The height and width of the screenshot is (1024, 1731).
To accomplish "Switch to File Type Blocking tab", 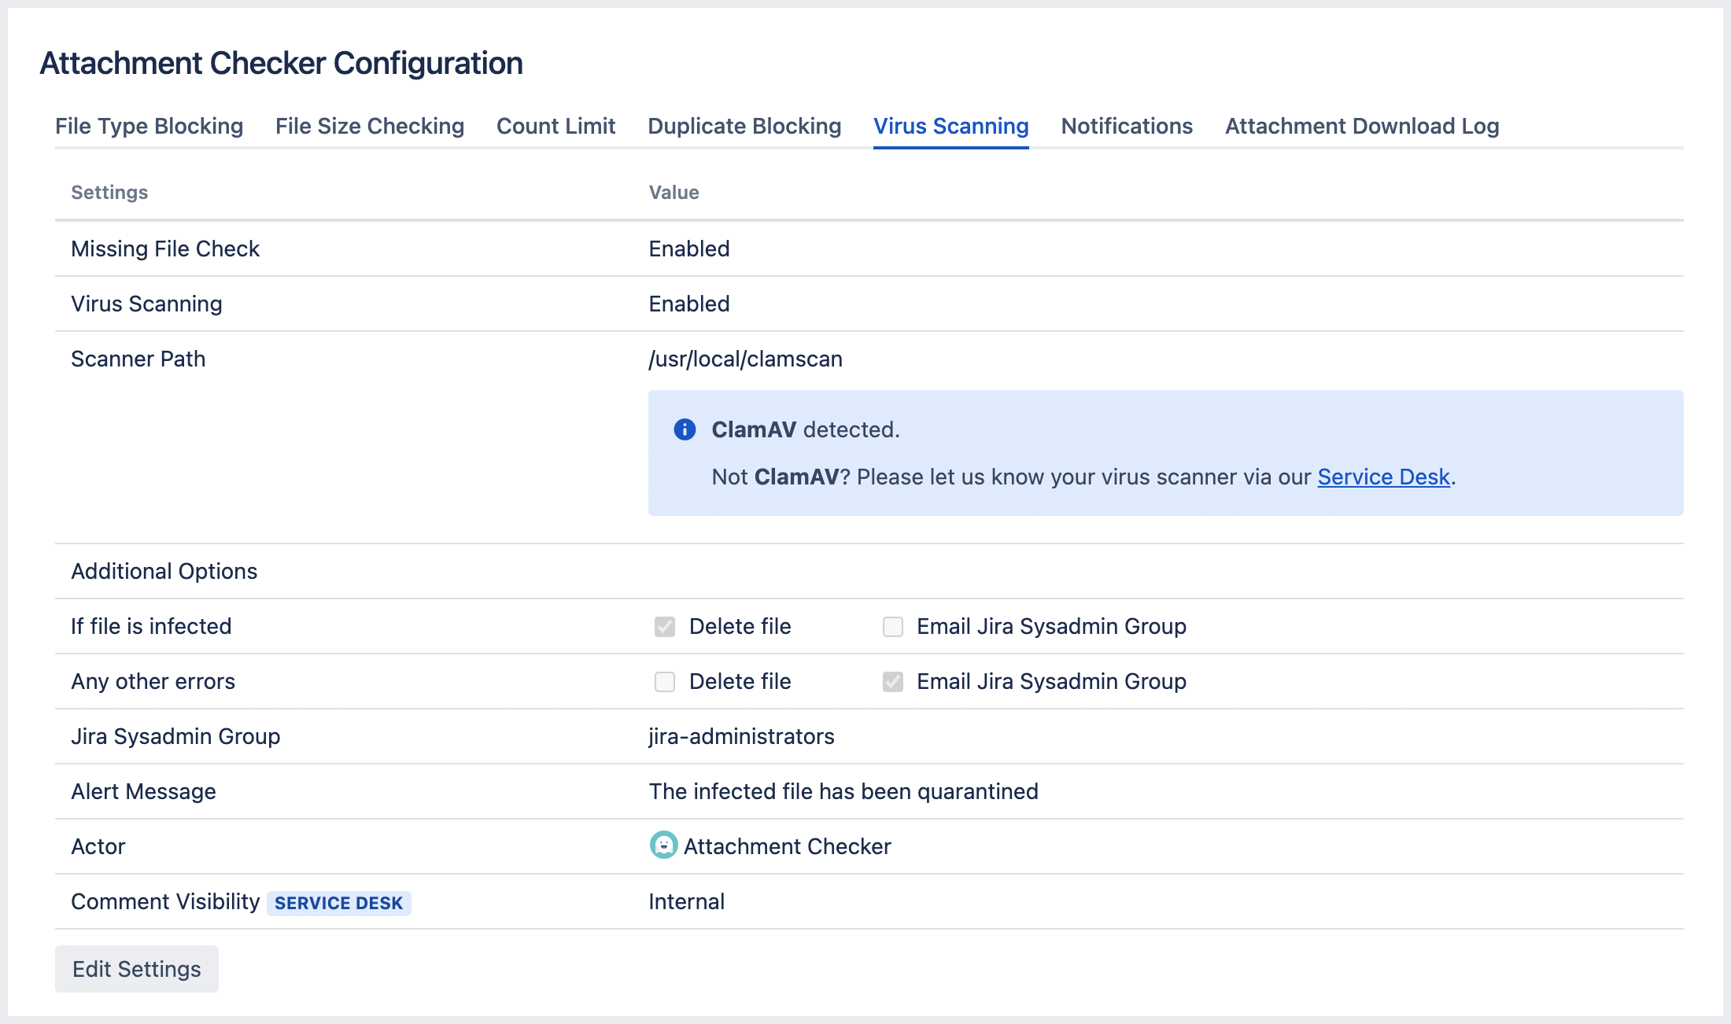I will click(147, 126).
